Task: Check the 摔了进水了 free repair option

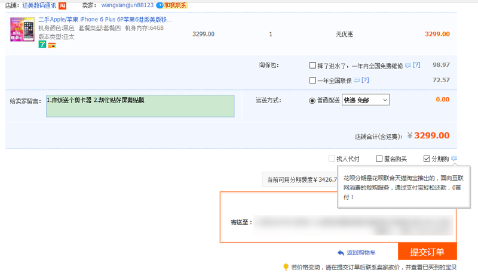Action: pyautogui.click(x=312, y=65)
